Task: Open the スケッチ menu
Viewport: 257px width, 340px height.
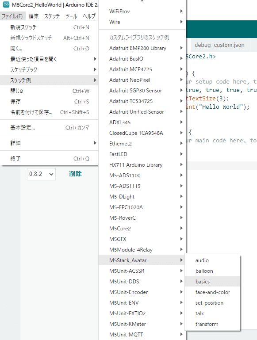Action: tap(52, 16)
